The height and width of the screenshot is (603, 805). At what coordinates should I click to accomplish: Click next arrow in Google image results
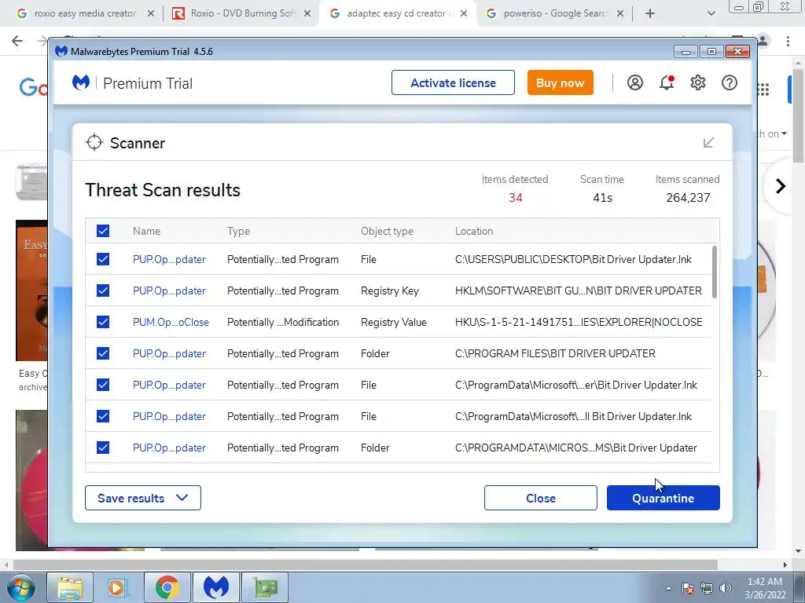click(x=781, y=185)
